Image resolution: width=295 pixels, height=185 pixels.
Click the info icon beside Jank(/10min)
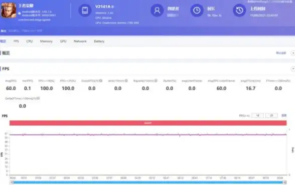click(x=126, y=80)
